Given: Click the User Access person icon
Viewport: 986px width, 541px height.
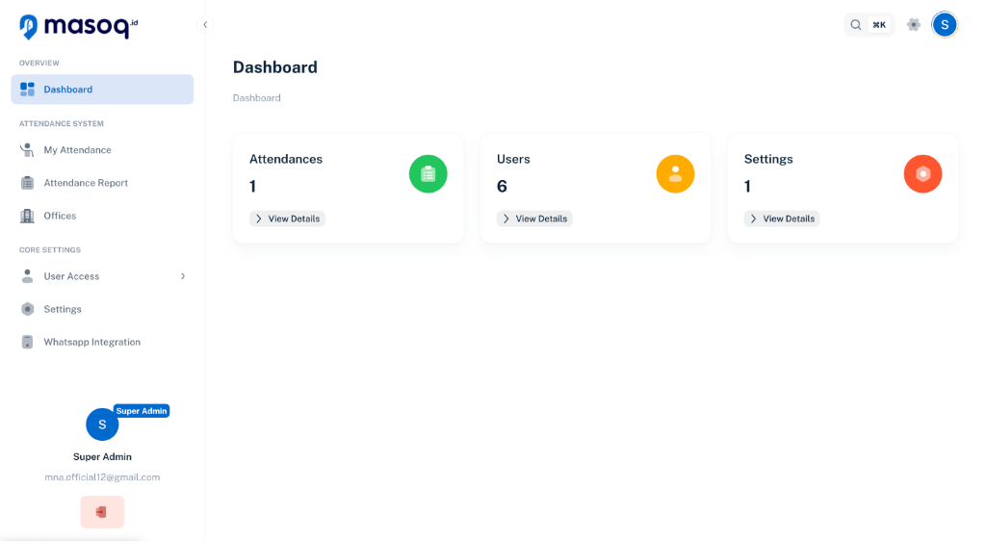Looking at the screenshot, I should click(27, 276).
